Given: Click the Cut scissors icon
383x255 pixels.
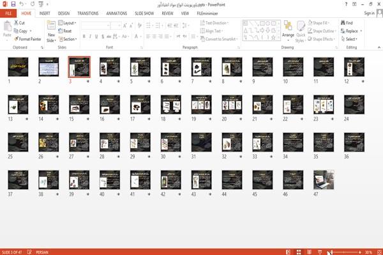Looking at the screenshot, I should tap(17, 23).
